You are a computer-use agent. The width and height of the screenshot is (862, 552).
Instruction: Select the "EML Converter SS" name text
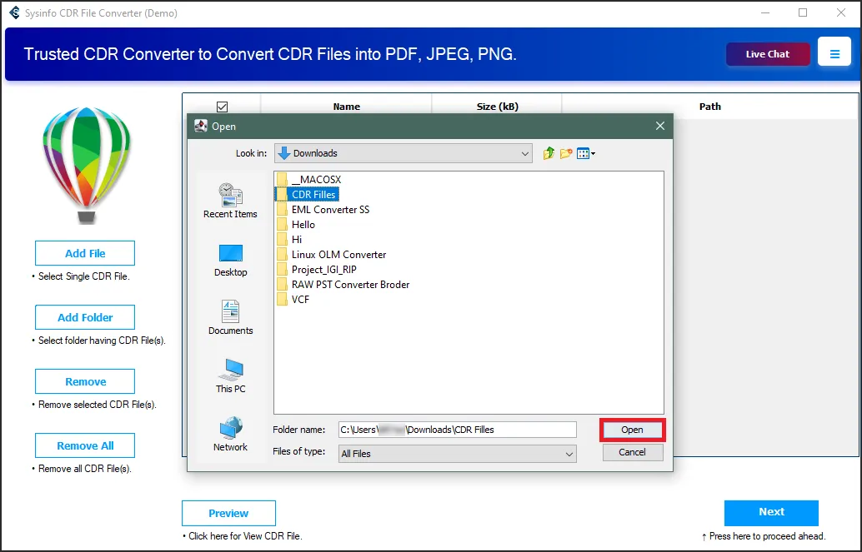[x=330, y=210]
